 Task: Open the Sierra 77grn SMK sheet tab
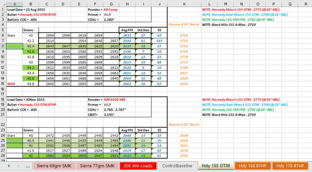[97, 166]
